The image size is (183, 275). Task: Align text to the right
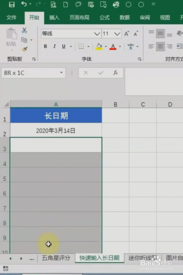pyautogui.click(x=169, y=46)
